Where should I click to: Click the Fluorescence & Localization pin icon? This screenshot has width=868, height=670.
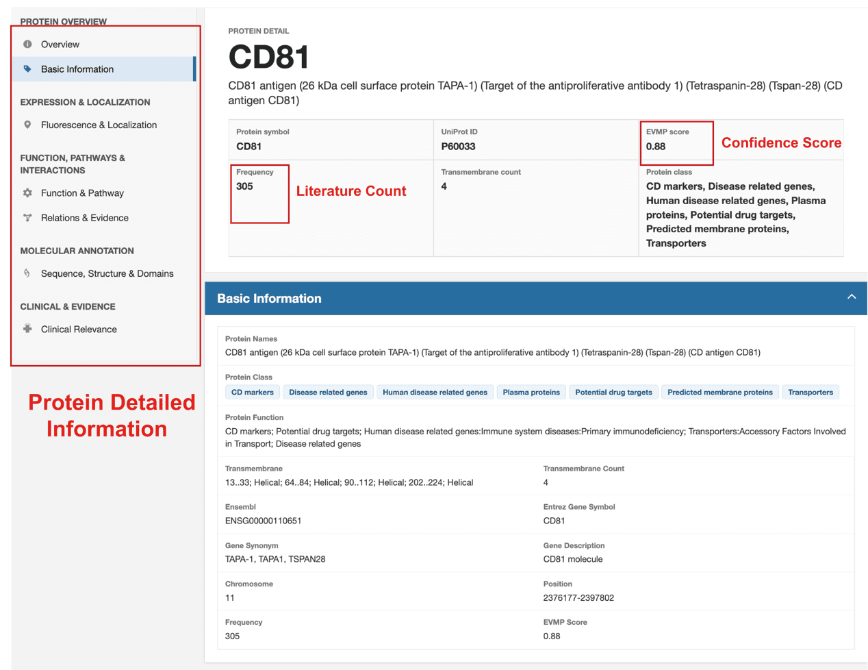27,125
